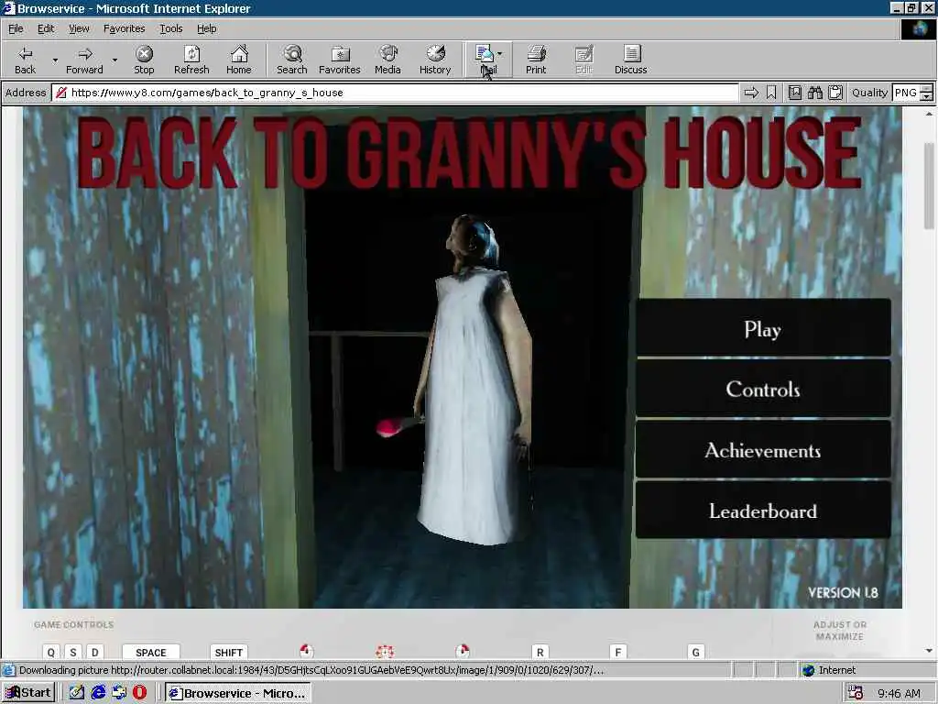Open the Favorites menu
Image resolution: width=938 pixels, height=704 pixels.
tap(124, 28)
